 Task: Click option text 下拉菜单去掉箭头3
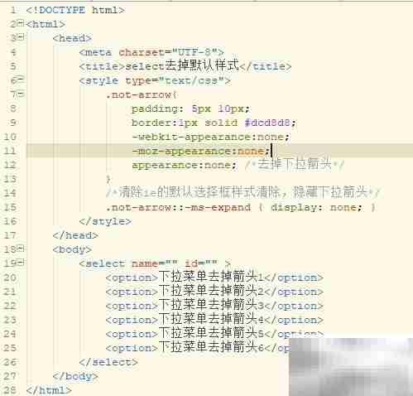pyautogui.click(x=211, y=306)
